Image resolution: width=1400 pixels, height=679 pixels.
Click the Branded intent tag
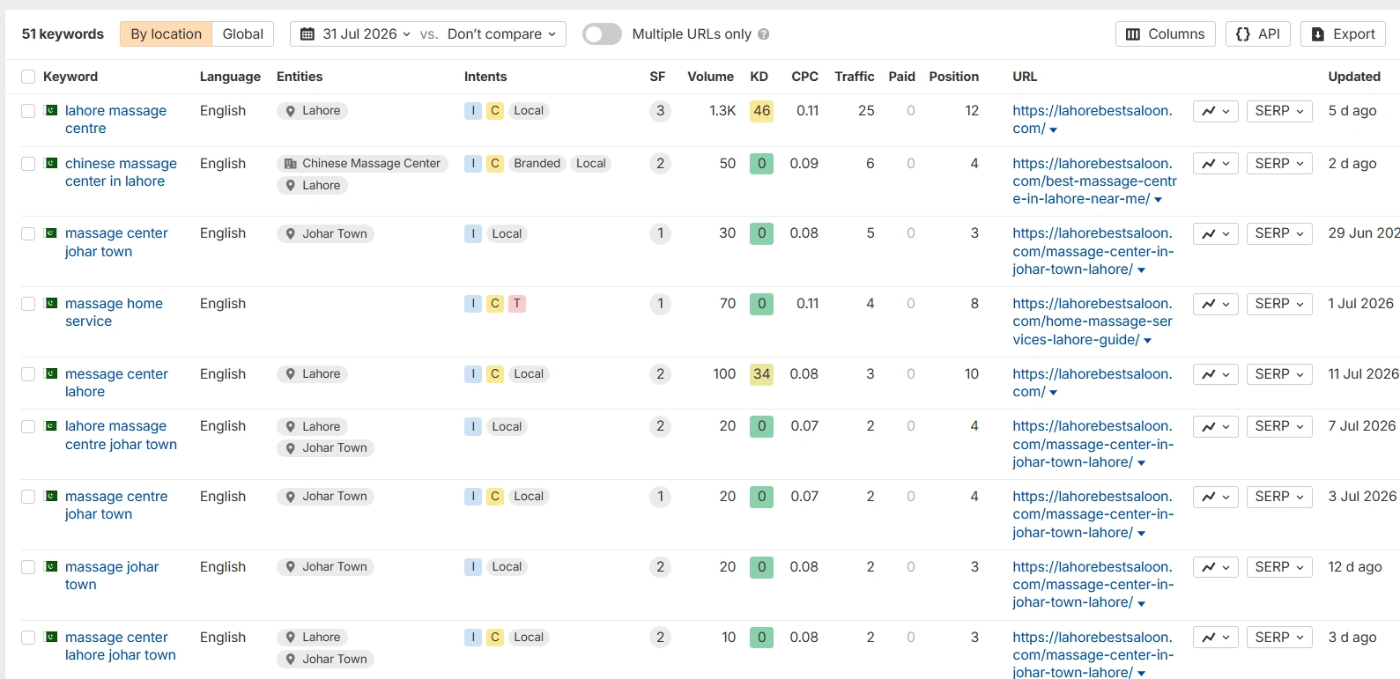click(x=537, y=164)
